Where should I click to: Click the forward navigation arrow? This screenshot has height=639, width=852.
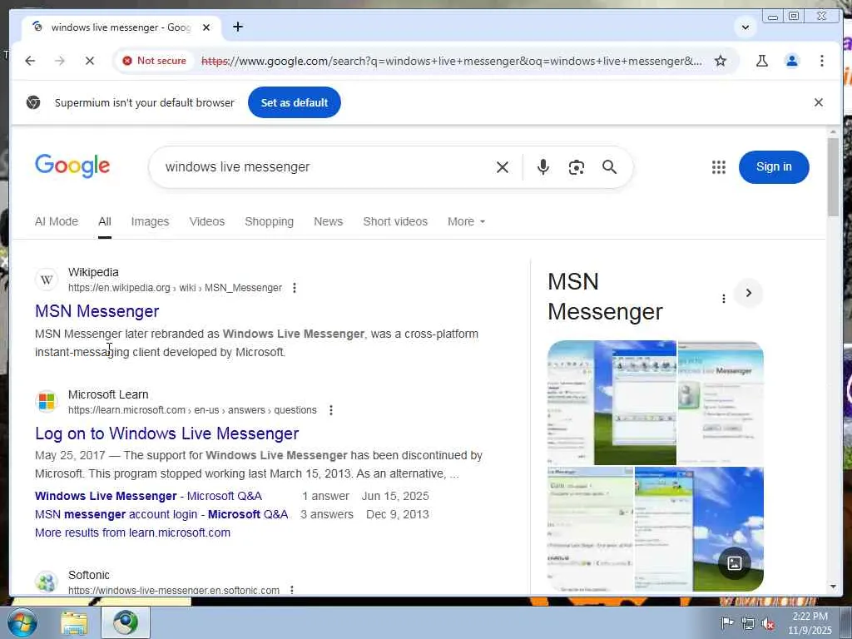60,61
